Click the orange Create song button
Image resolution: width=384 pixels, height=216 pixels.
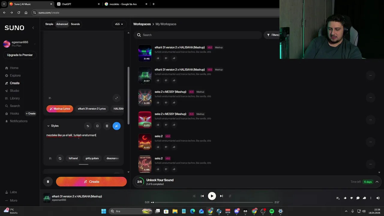point(91,181)
